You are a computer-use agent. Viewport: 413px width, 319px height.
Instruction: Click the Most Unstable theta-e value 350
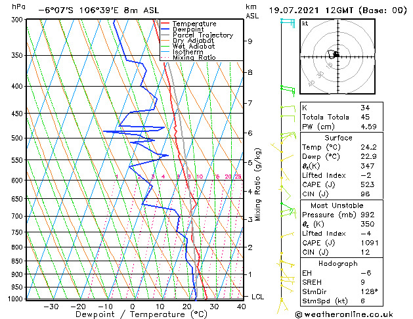pyautogui.click(x=367, y=224)
